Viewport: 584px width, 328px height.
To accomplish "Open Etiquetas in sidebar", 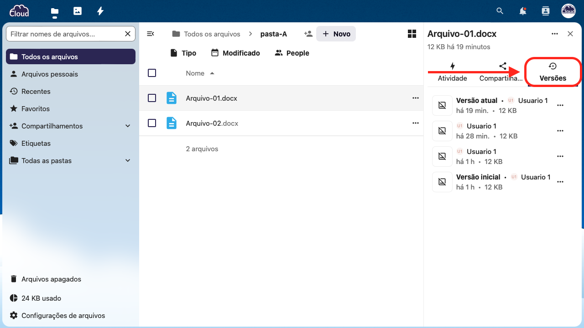I will pos(71,143).
